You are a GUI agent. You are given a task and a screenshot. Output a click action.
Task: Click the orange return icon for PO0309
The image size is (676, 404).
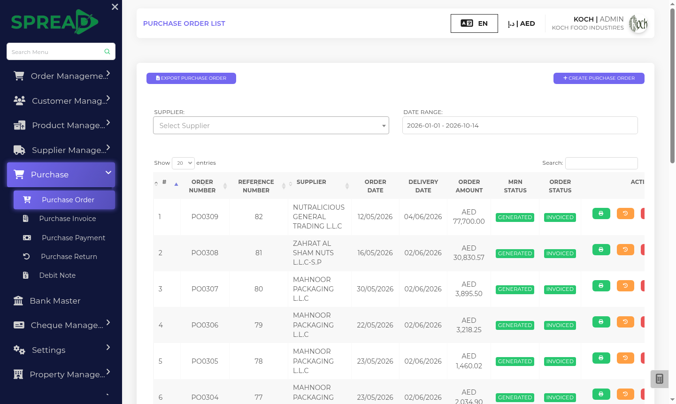[x=625, y=213]
